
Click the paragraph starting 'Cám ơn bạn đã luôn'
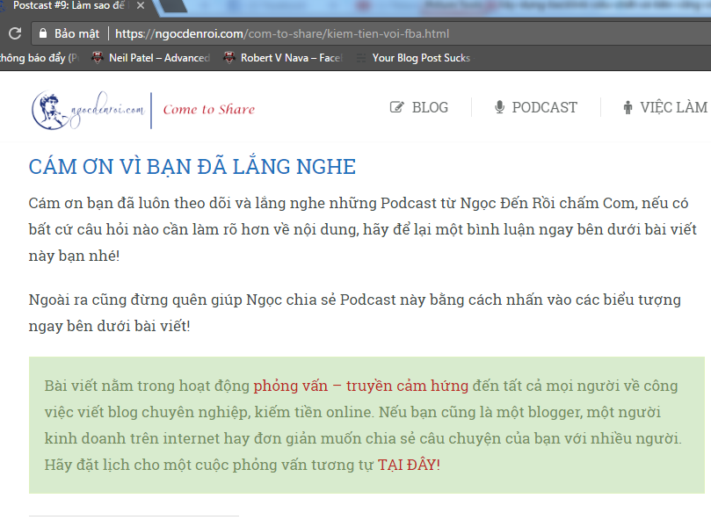tap(362, 229)
